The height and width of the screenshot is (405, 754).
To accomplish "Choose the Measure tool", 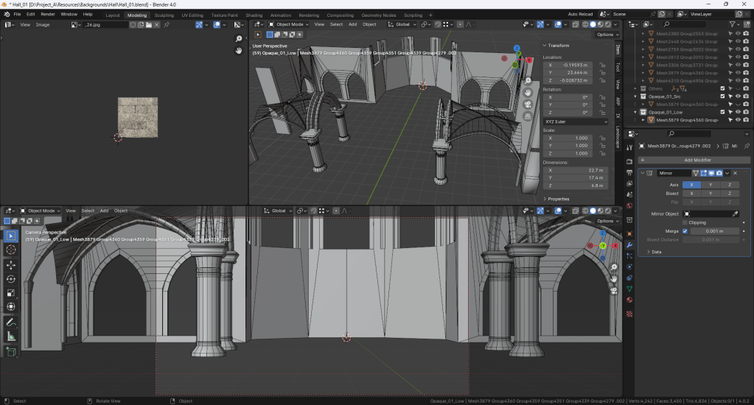I will click(x=11, y=337).
